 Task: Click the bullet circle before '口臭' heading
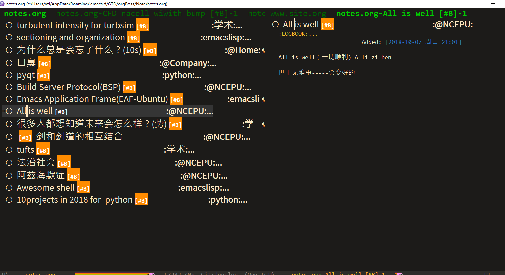pos(9,63)
